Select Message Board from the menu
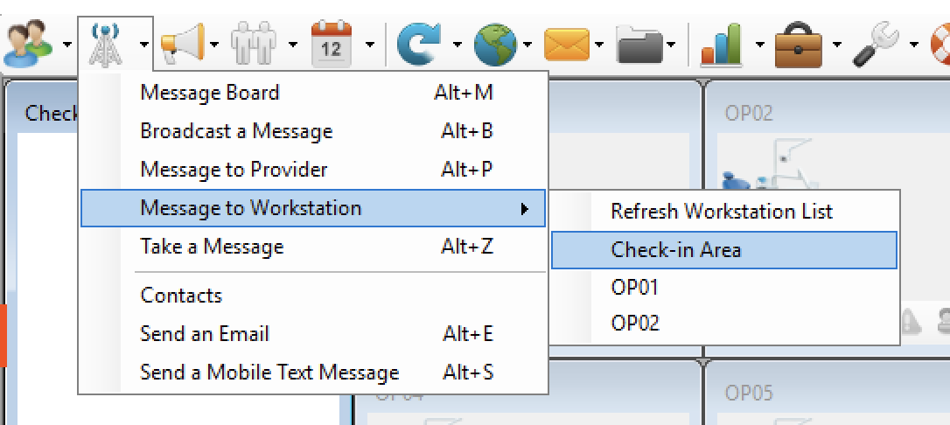Screen dimensions: 950x425 (210, 93)
